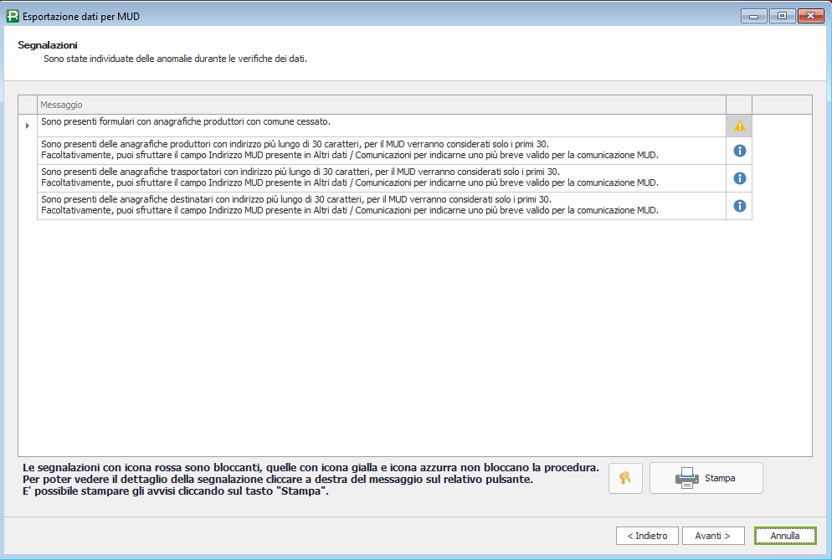This screenshot has width=832, height=560.
Task: Open info detail for anagrafiche destinatari message
Action: coord(739,206)
